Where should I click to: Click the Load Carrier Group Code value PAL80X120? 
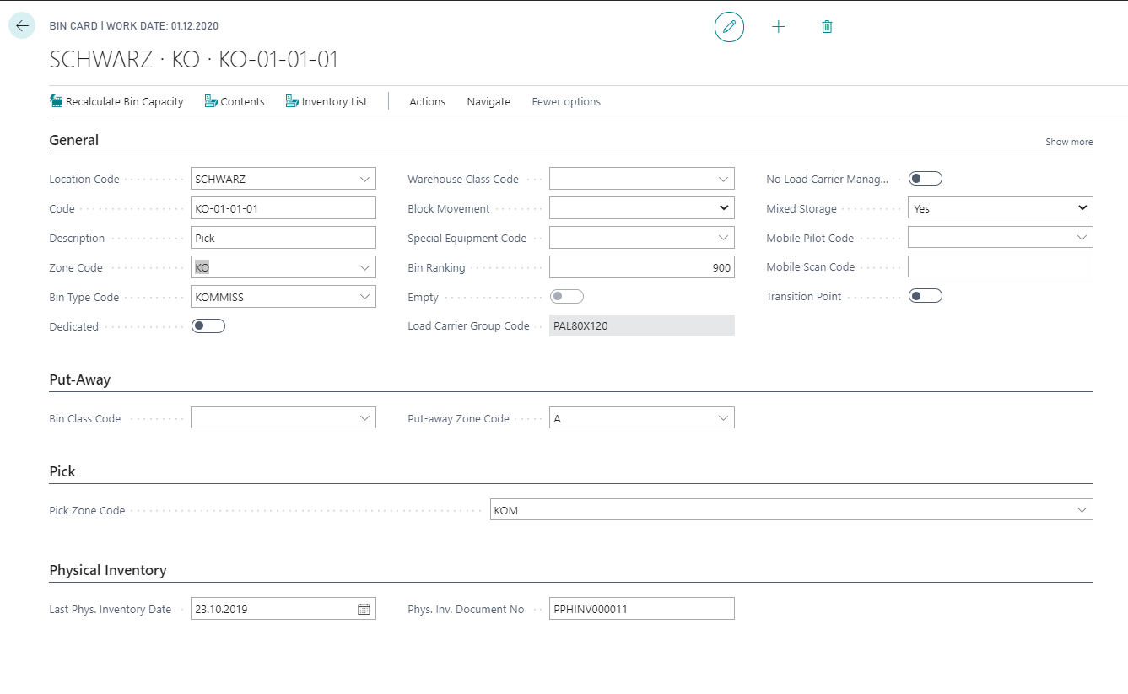click(642, 325)
